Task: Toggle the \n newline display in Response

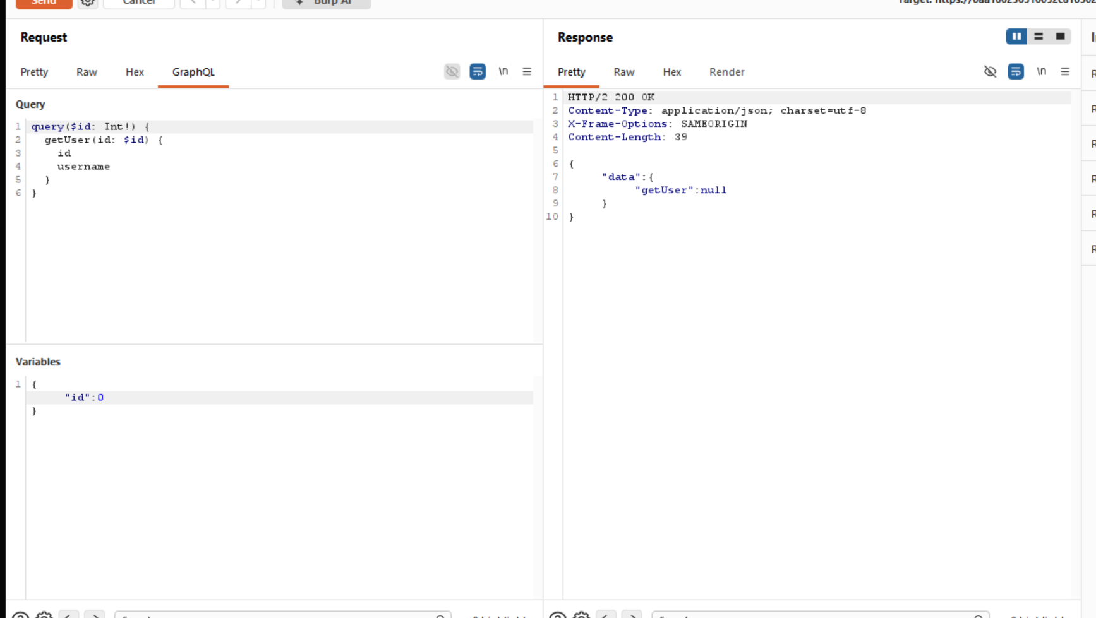Action: 1042,71
